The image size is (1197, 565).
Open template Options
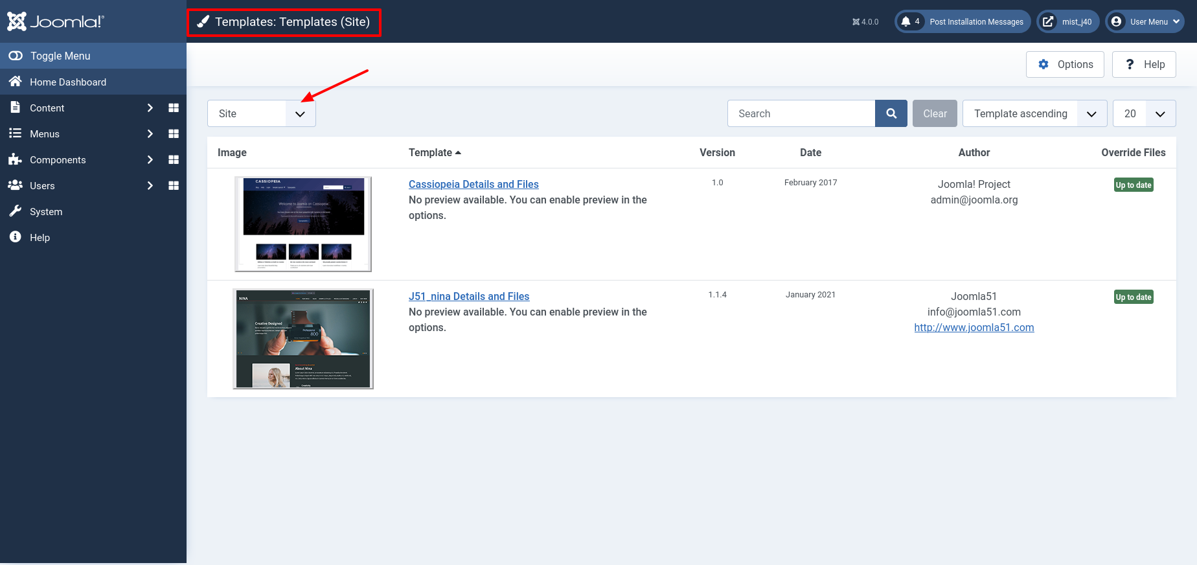coord(1065,64)
